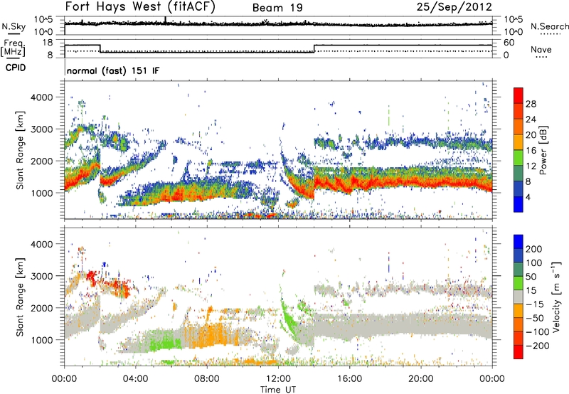Image resolution: width=569 pixels, height=394 pixels.
Task: Click the '1000' tick in velocity panel
Action: 42,340
